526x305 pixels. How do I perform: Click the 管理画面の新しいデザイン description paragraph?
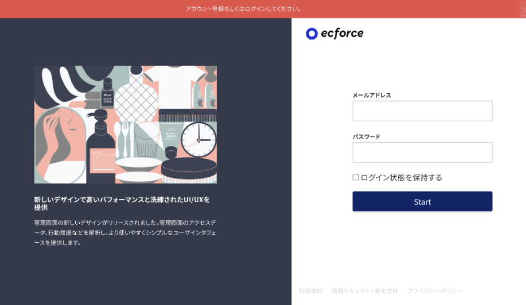(x=125, y=233)
